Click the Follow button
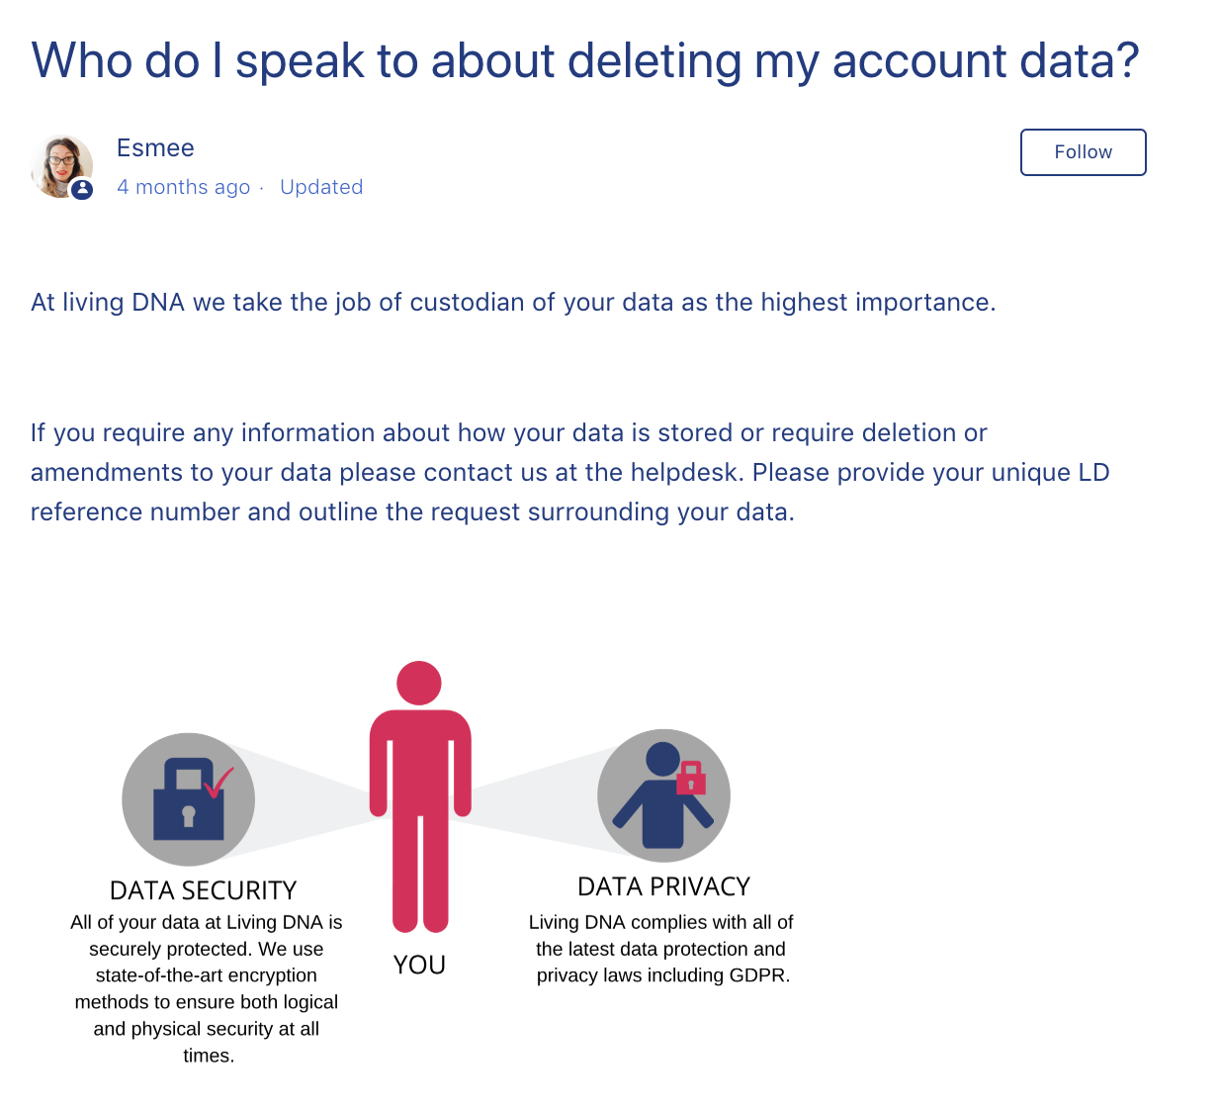 [x=1083, y=152]
